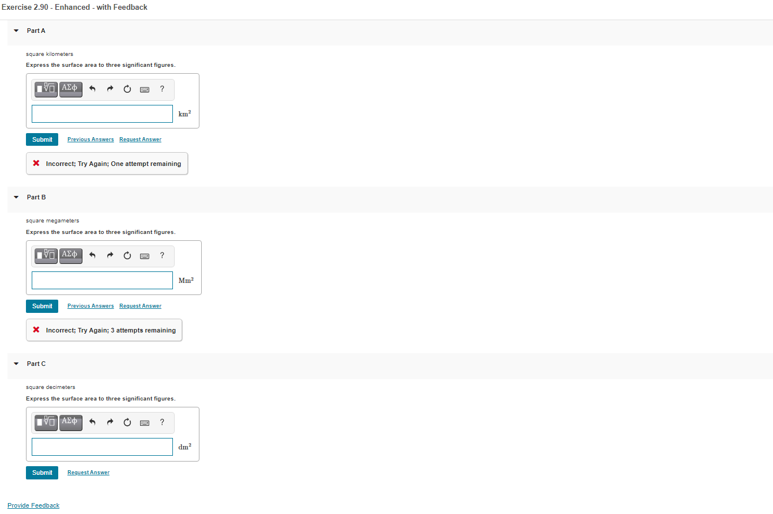The width and height of the screenshot is (773, 514).
Task: Open the Greek symbols button in Part B
Action: coord(71,256)
